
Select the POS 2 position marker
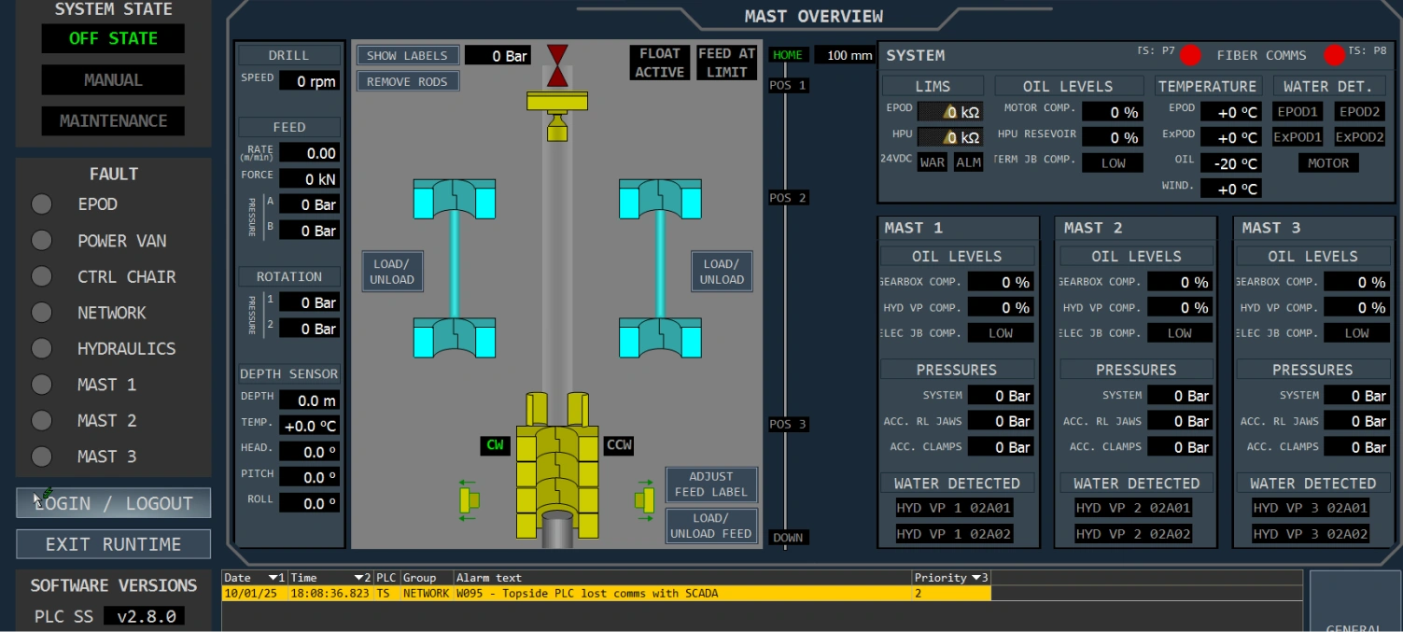[788, 198]
